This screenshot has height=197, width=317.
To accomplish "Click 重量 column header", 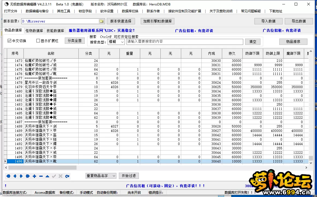I will pyautogui.click(x=130, y=53).
